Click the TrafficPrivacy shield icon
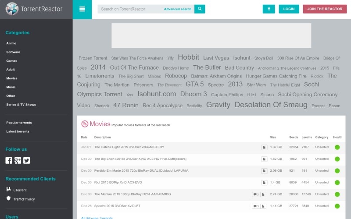Screen dimensions: 351x219 click(8, 198)
